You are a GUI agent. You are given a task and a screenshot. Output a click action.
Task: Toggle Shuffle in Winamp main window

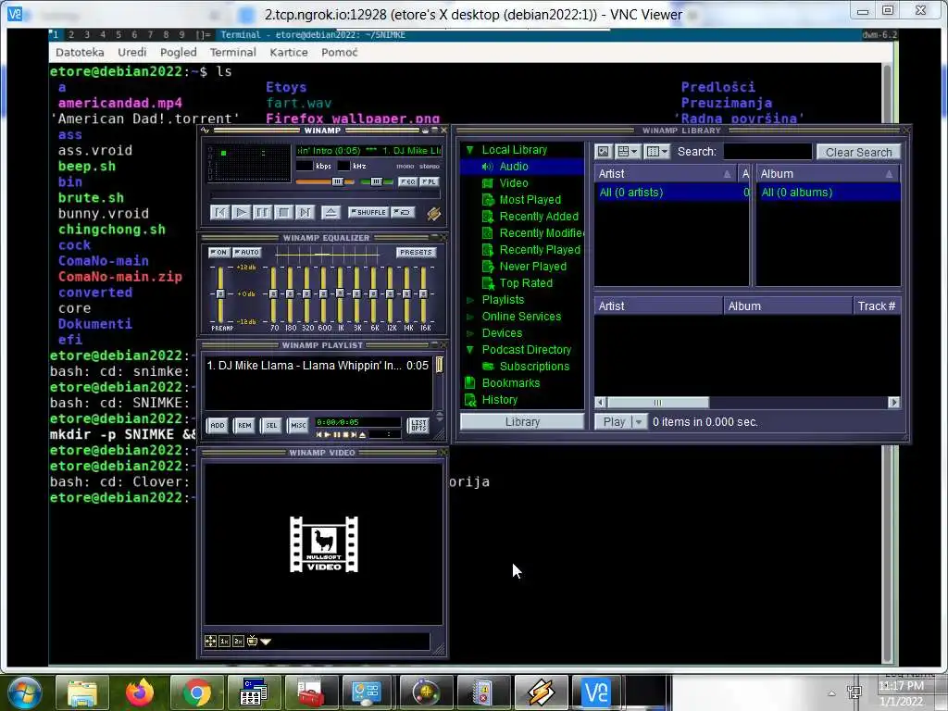[368, 212]
